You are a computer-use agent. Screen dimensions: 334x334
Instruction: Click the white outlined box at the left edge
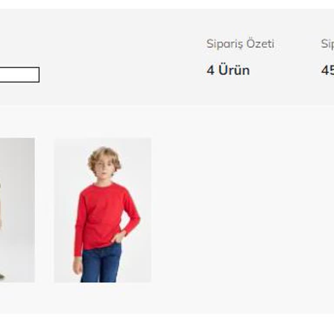[x=20, y=74]
